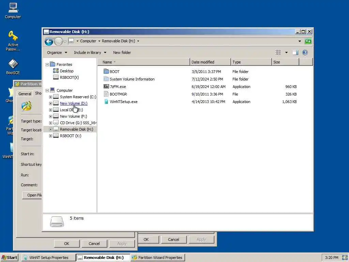Viewport: 349px width, 262px height.
Task: Select the BOOT folder icon
Action: [106, 71]
